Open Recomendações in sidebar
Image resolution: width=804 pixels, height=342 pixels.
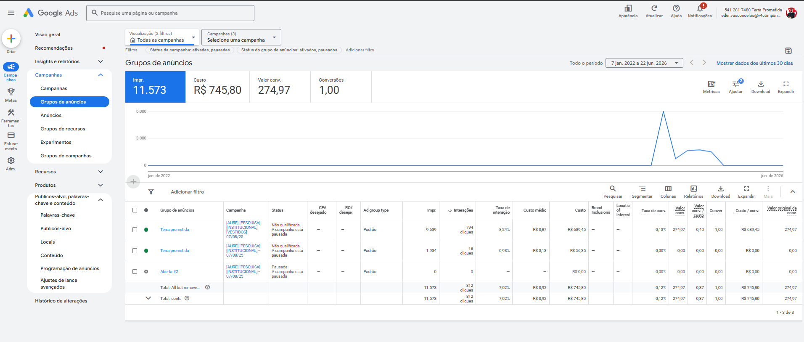coord(54,48)
